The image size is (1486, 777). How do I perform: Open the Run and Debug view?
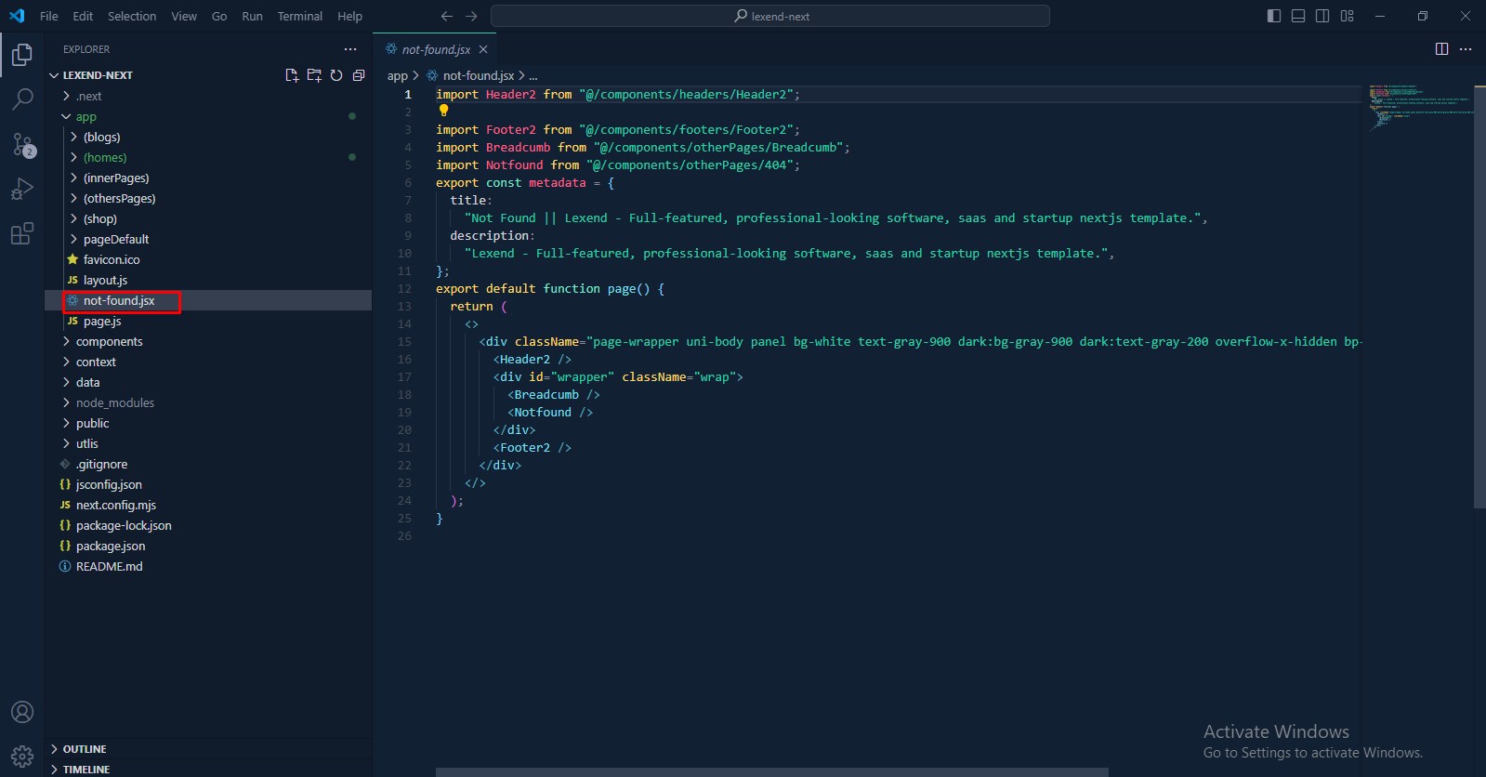pos(22,190)
